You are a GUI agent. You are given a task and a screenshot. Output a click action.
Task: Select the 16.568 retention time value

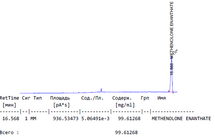pos(11,119)
